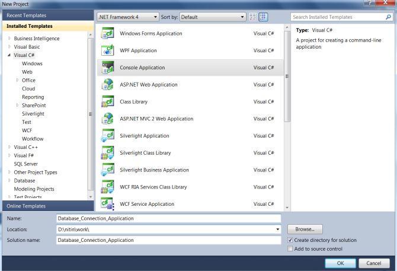Select Windows under Visual C#
397x271 pixels.
coord(32,63)
